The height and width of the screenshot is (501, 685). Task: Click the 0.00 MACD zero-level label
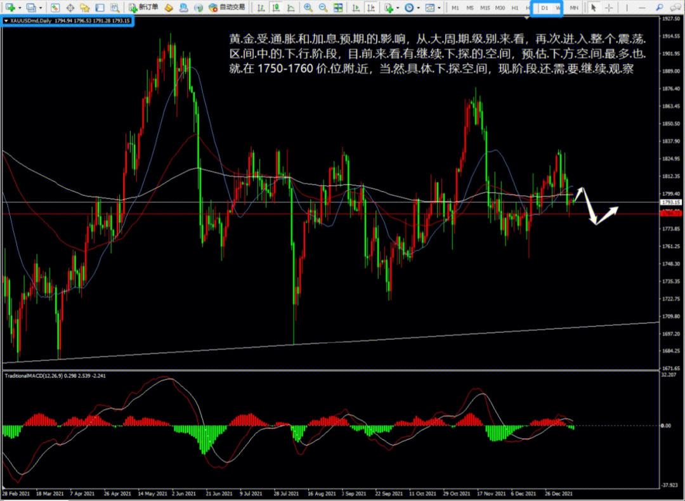[666, 426]
